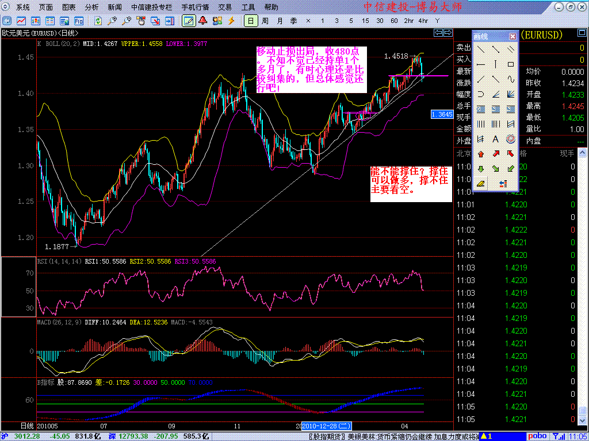Click the 2010-12-28 date marker
Screen dimensions: 589x441
coord(327,426)
